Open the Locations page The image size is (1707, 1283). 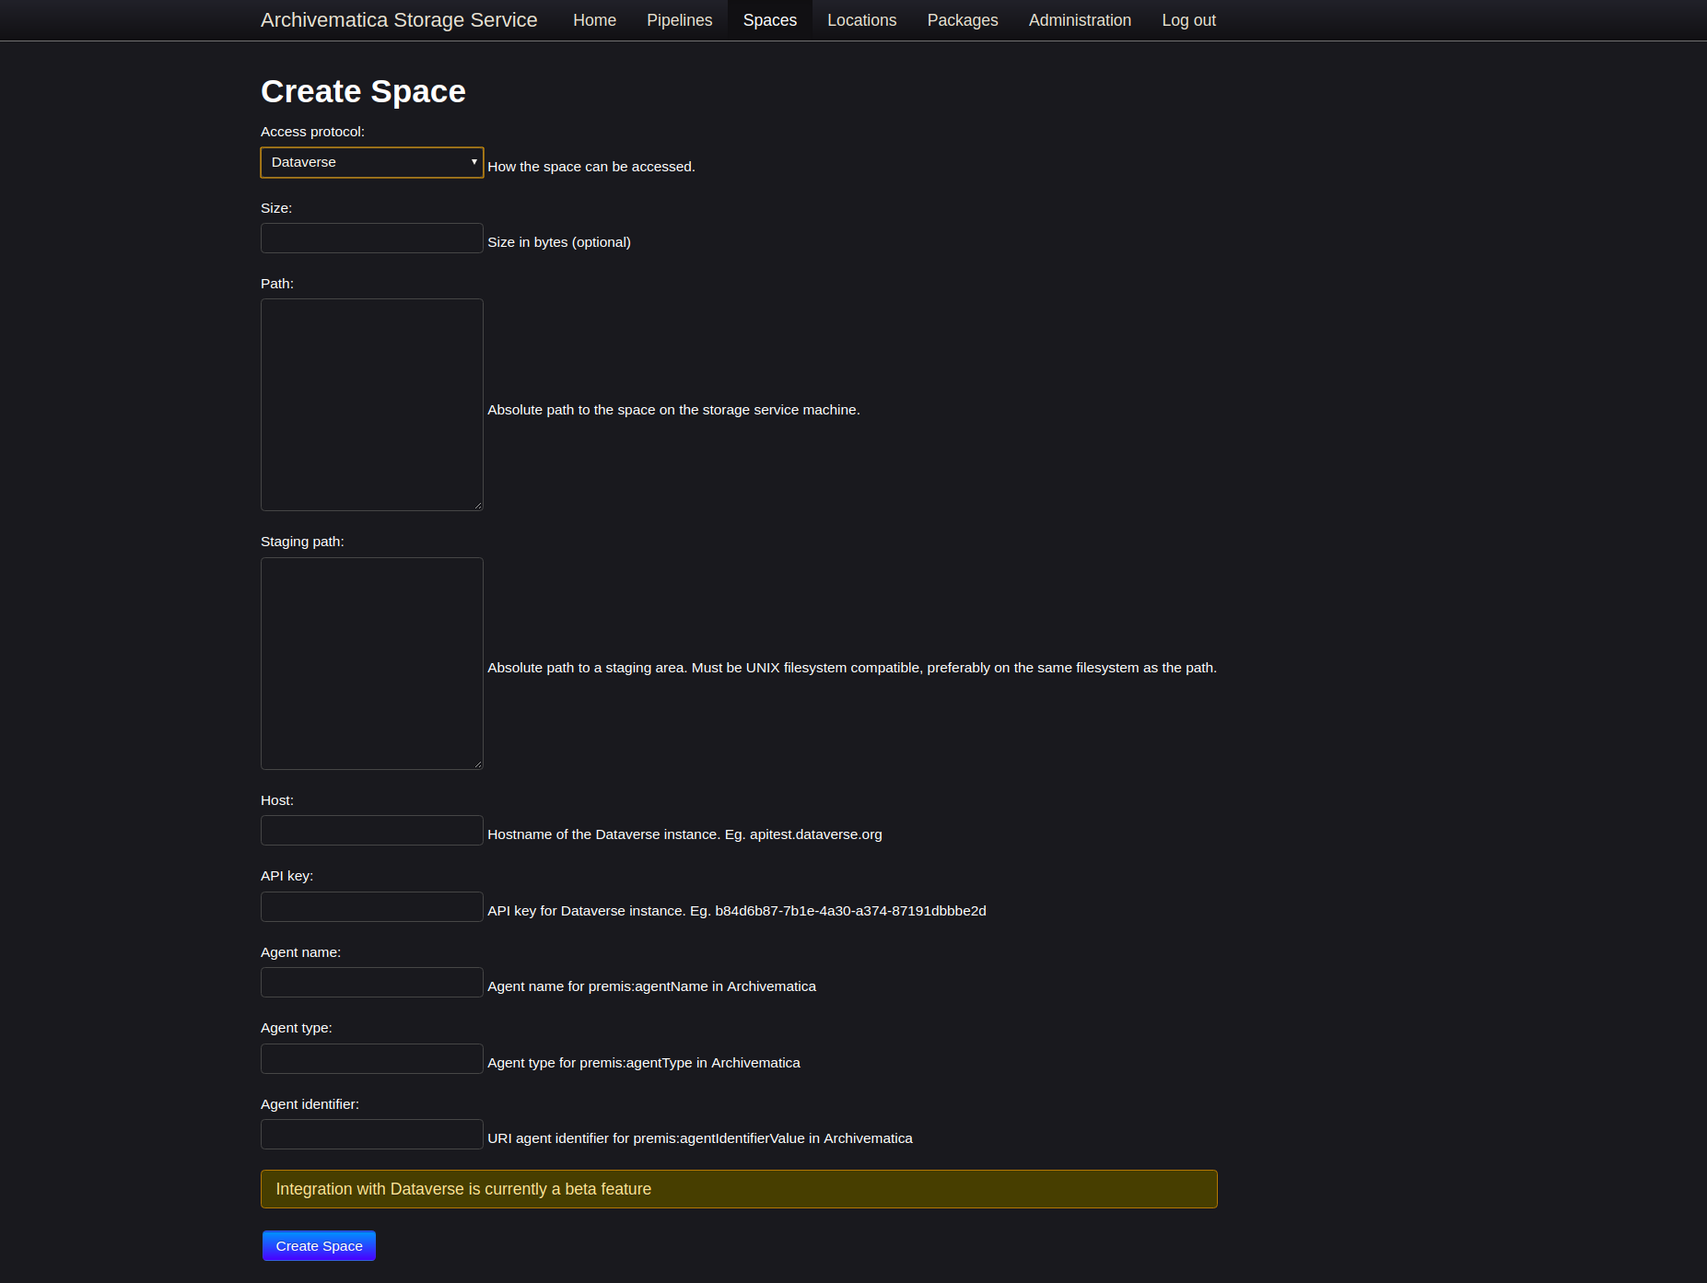tap(861, 19)
